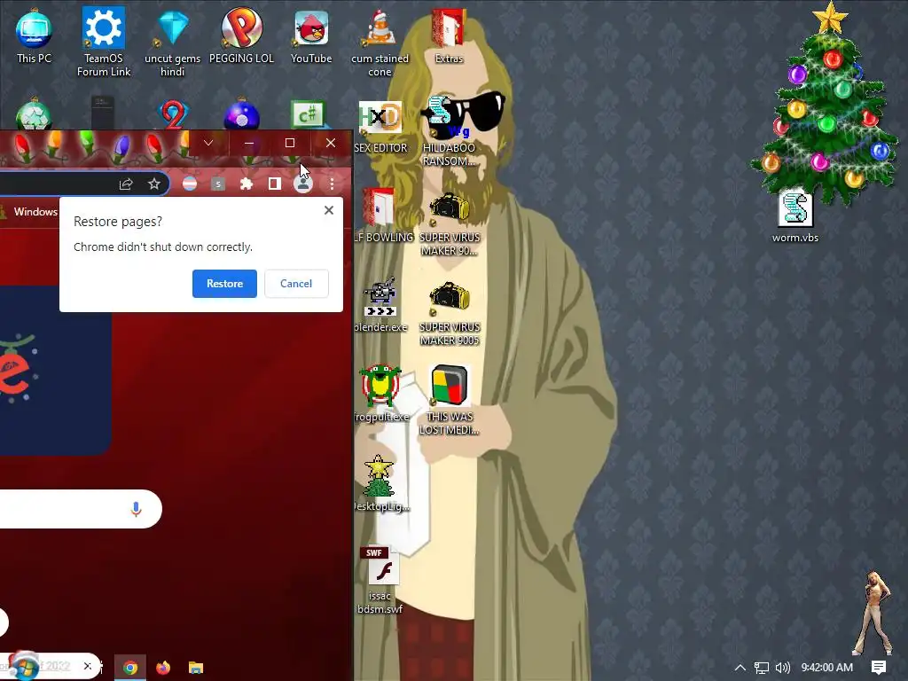The image size is (908, 681).
Task: Click Cancel in Restore pages dialog
Action: point(296,284)
